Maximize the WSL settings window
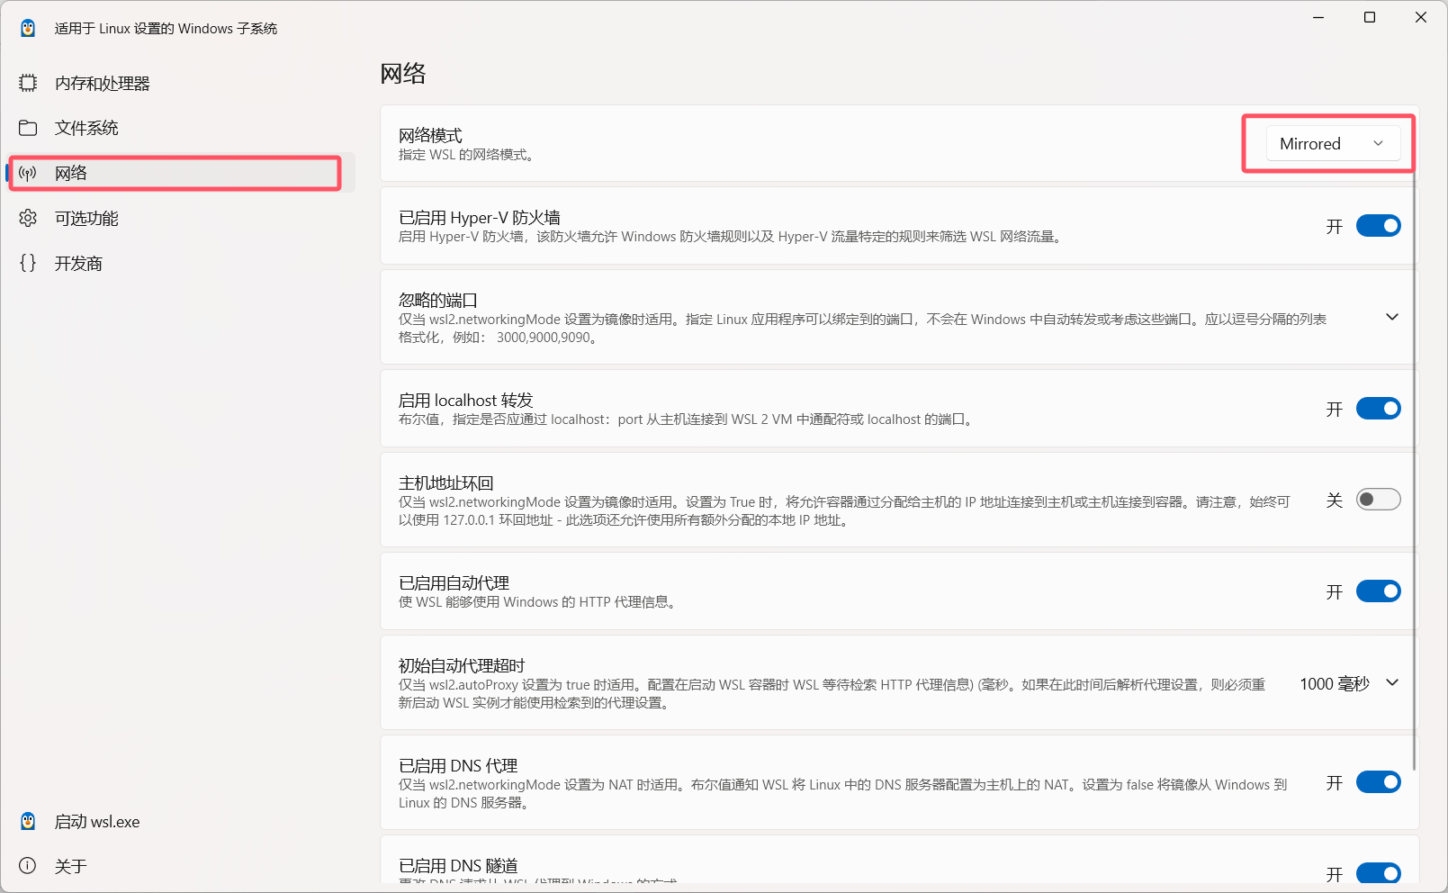Viewport: 1448px width, 893px height. 1370,17
